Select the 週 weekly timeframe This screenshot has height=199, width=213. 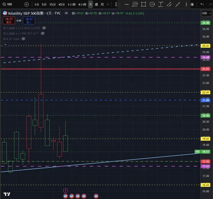coord(96,5)
